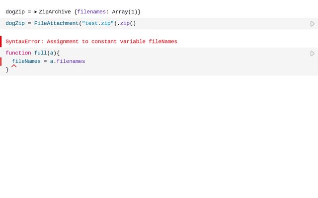Screen dimensions: 318x198
Task: Click the function name full
Action: [40, 53]
